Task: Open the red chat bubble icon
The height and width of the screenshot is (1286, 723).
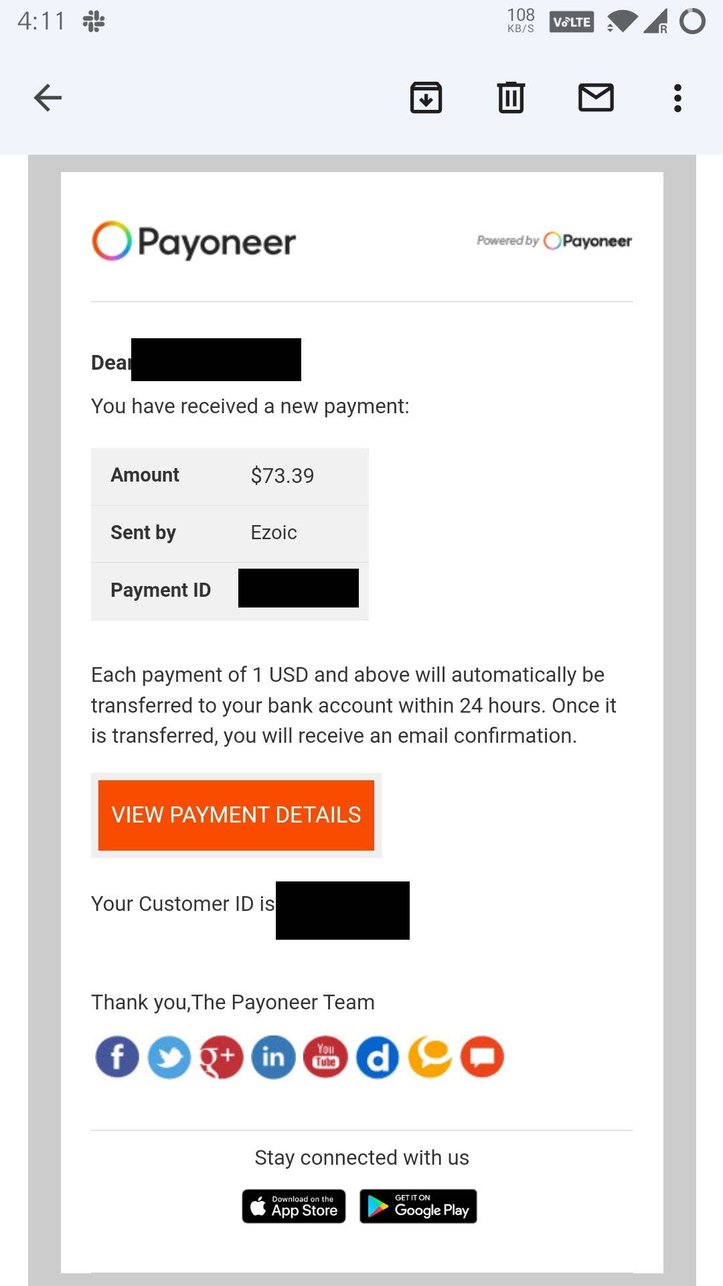Action: (x=482, y=1057)
